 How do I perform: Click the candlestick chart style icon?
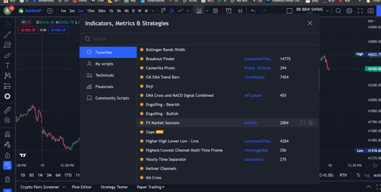[x=172, y=11]
